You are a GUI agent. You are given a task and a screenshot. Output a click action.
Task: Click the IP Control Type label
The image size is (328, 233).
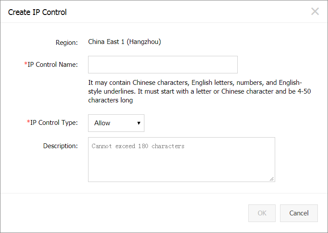pos(54,123)
